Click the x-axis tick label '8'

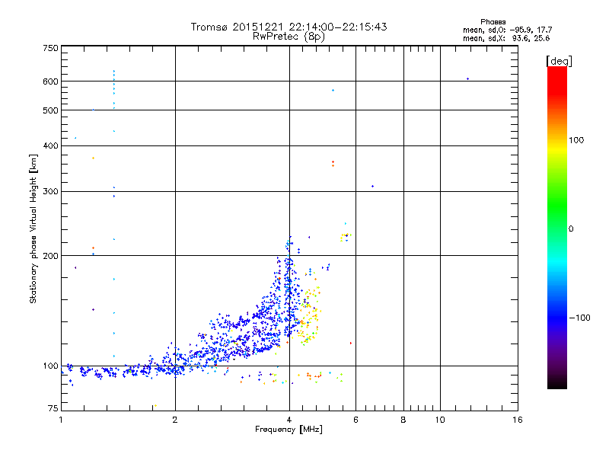[403, 420]
